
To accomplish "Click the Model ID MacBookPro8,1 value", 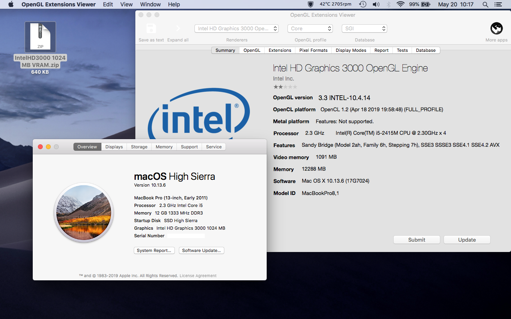I will pos(320,193).
